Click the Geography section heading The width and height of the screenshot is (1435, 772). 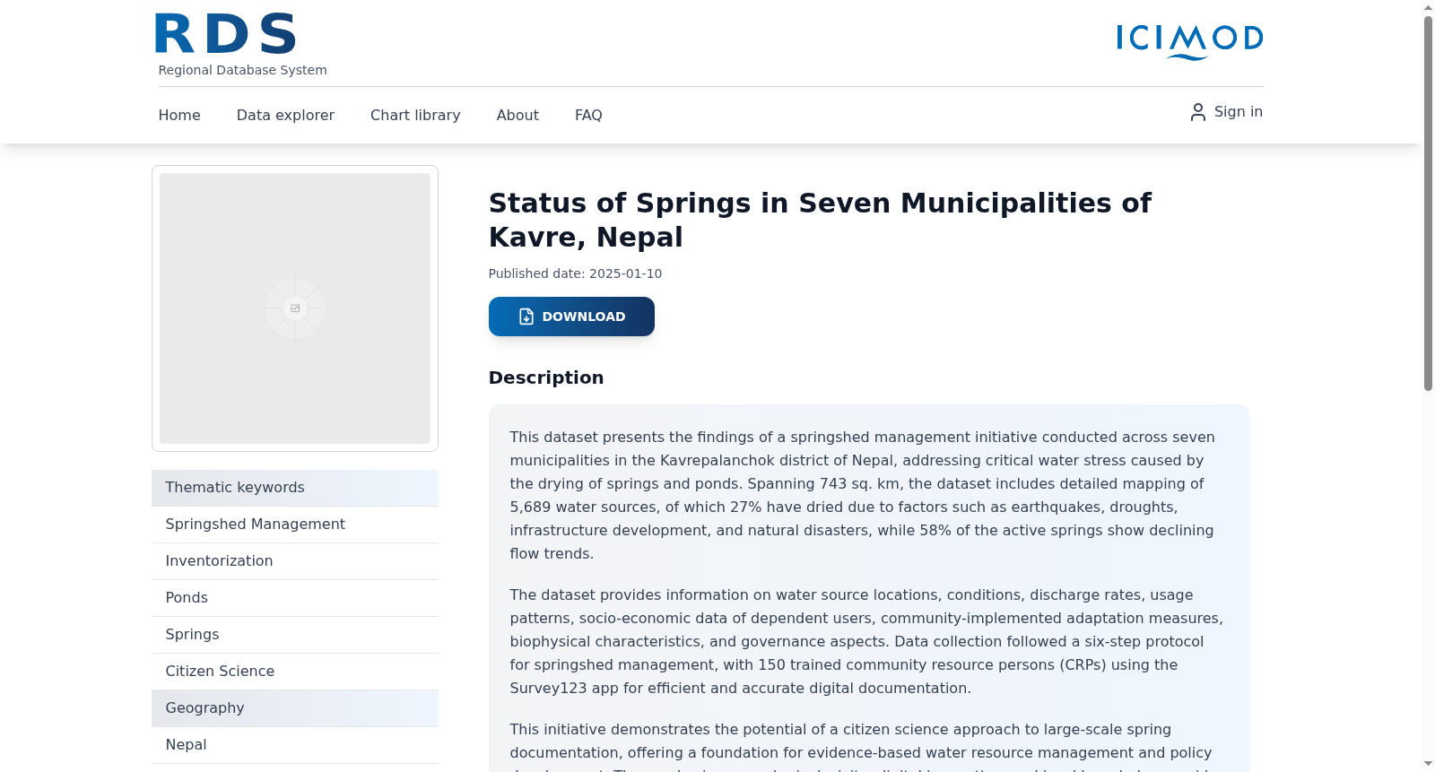pos(295,708)
